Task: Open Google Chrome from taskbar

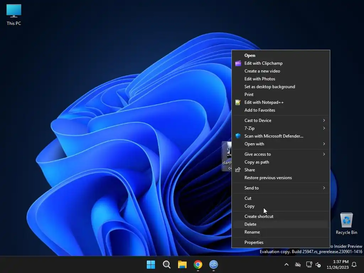Action: [x=198, y=264]
